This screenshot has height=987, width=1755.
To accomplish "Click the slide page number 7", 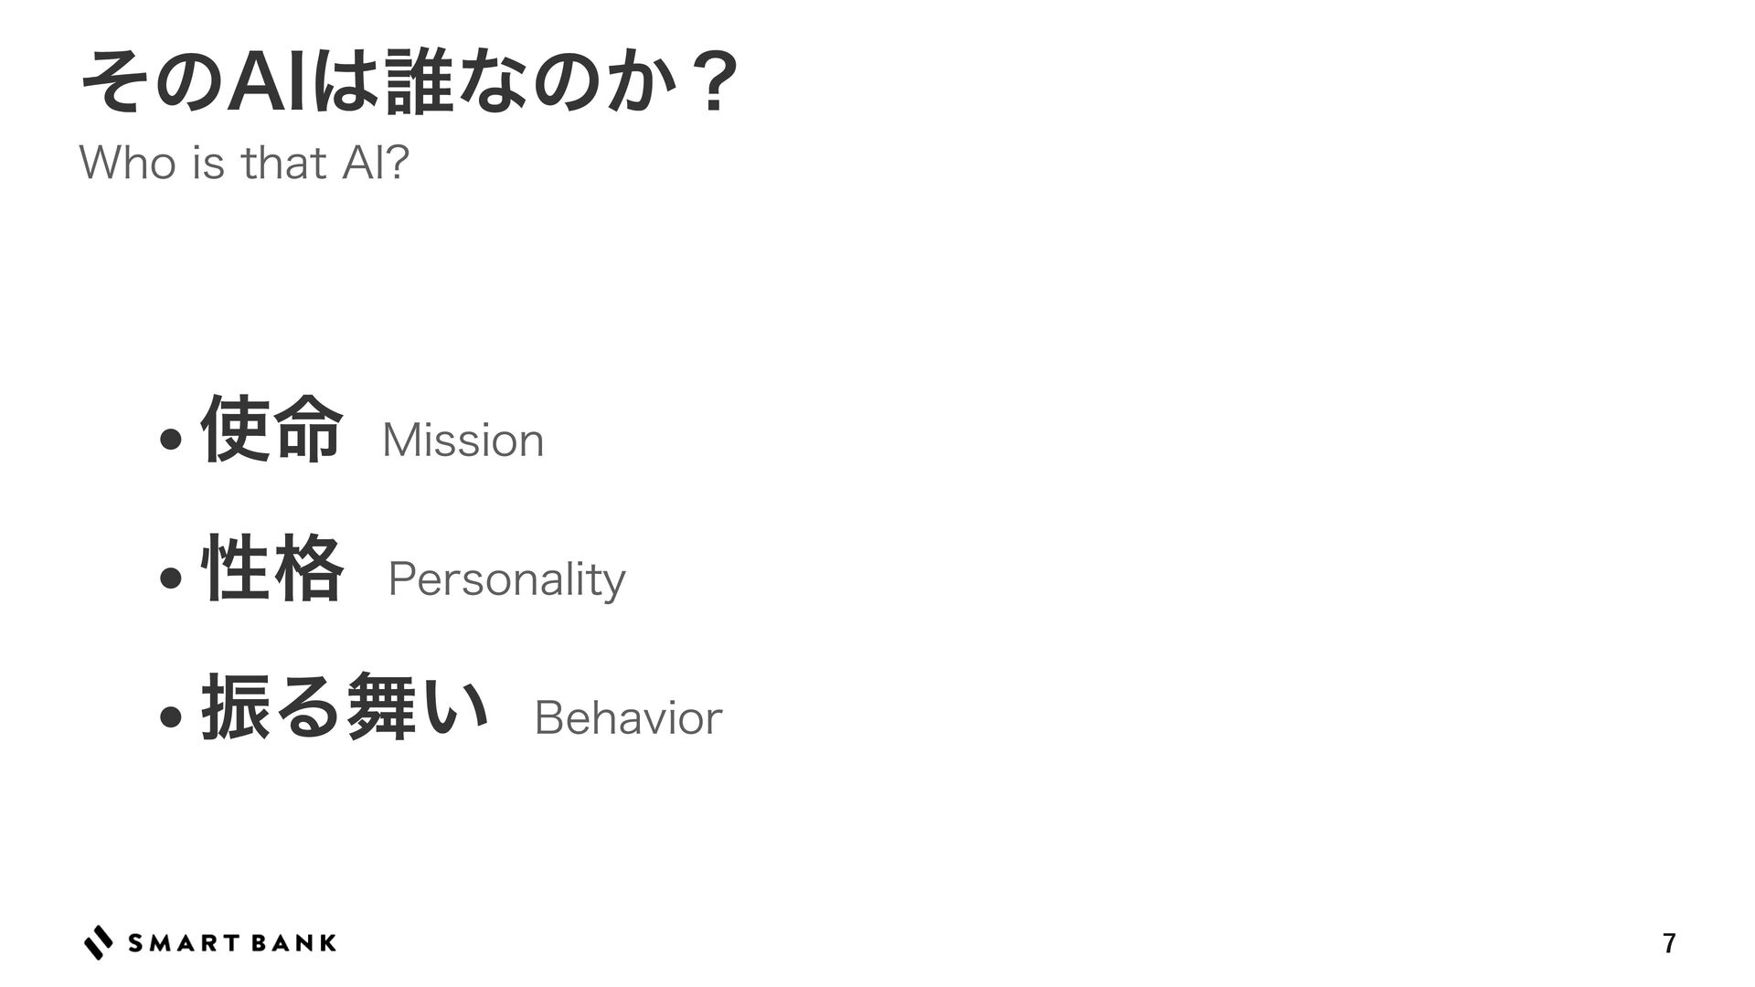I will point(1669,944).
